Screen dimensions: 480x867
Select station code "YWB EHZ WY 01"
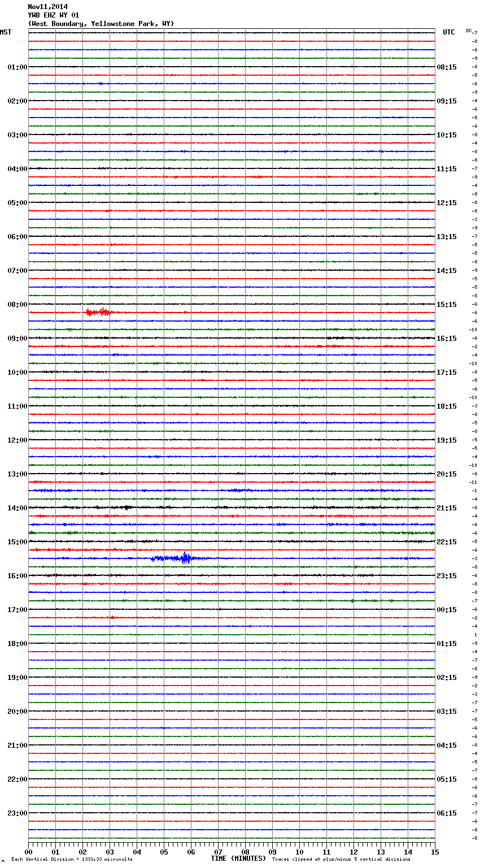(x=54, y=15)
